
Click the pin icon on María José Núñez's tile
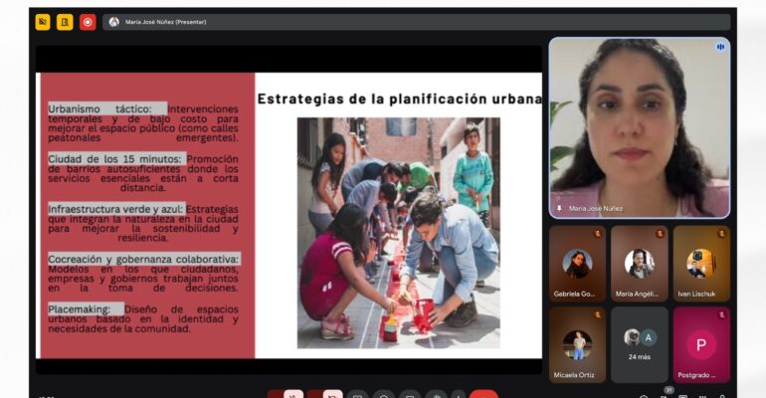[559, 209]
